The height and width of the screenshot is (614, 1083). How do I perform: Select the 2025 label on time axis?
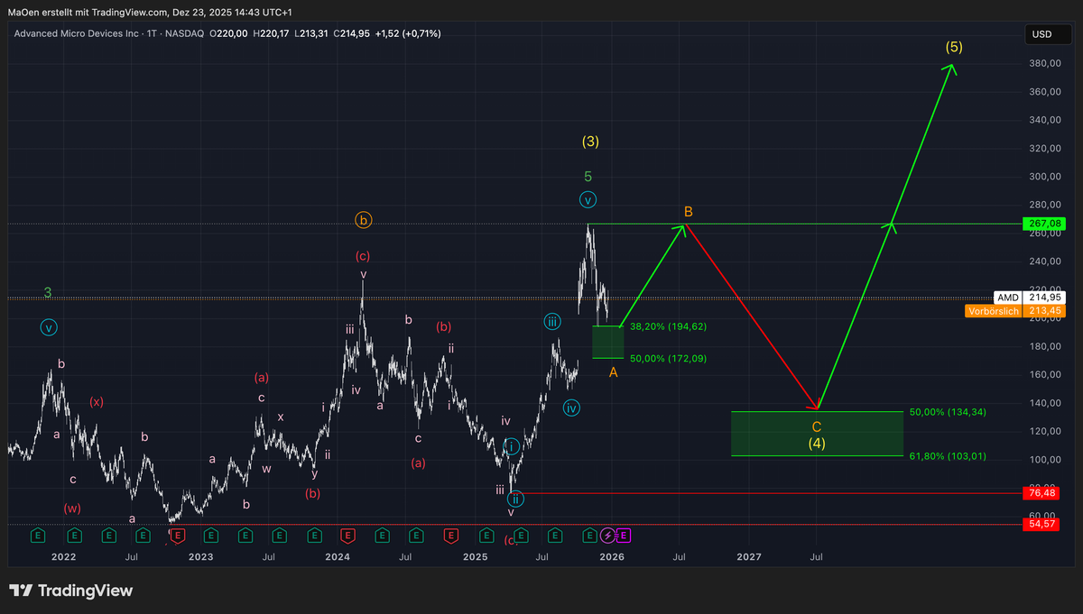[476, 557]
